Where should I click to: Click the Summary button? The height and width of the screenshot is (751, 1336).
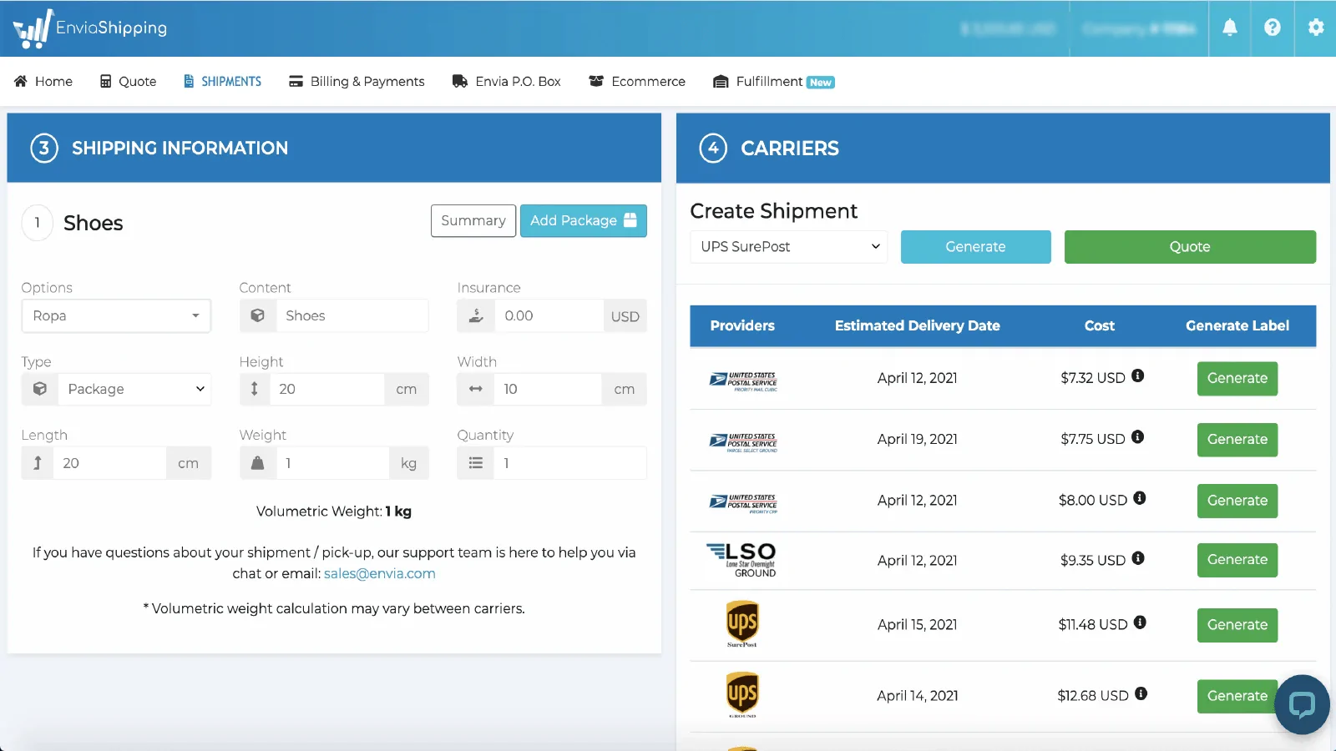point(473,221)
